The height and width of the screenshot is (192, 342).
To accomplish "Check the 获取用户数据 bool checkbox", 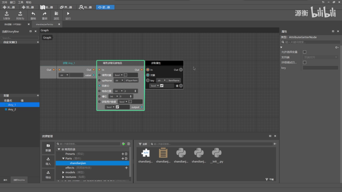I will coord(130,102).
